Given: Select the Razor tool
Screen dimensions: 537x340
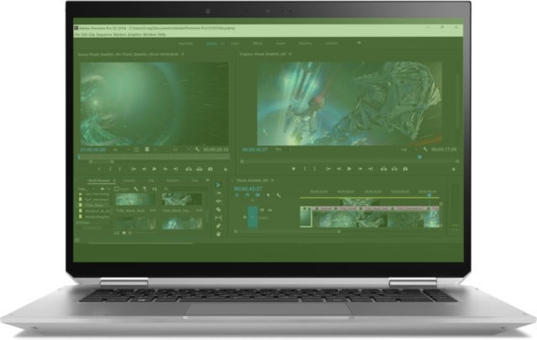Looking at the screenshot, I should [218, 210].
